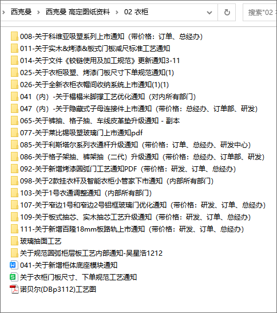Select folder 111-关于新增百隆18mm板路轨
This screenshot has width=277, height=313.
tap(127, 229)
